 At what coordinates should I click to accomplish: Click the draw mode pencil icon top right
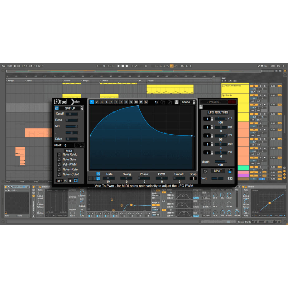[259, 66]
